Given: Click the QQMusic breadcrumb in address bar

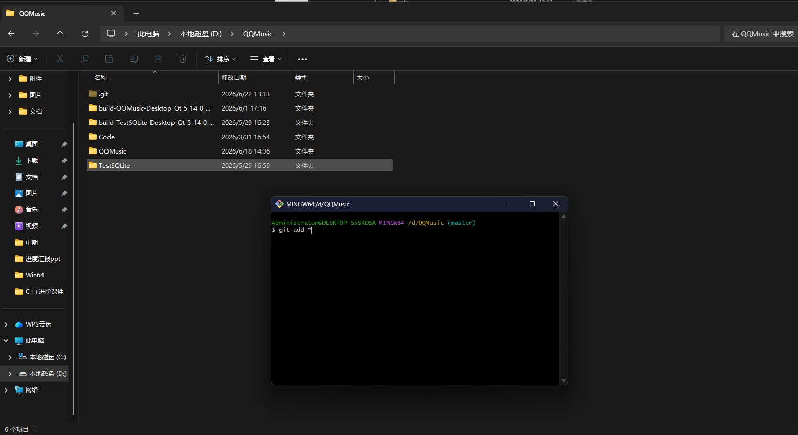Looking at the screenshot, I should point(257,34).
